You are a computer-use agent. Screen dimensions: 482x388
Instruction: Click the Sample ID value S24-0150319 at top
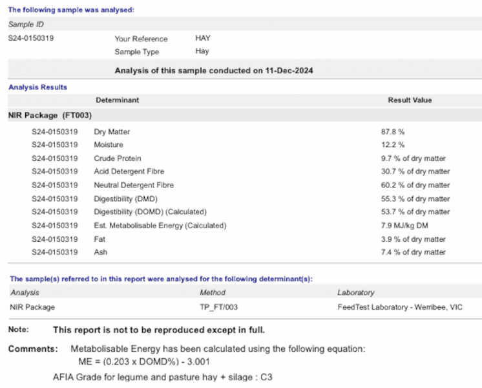(x=30, y=38)
